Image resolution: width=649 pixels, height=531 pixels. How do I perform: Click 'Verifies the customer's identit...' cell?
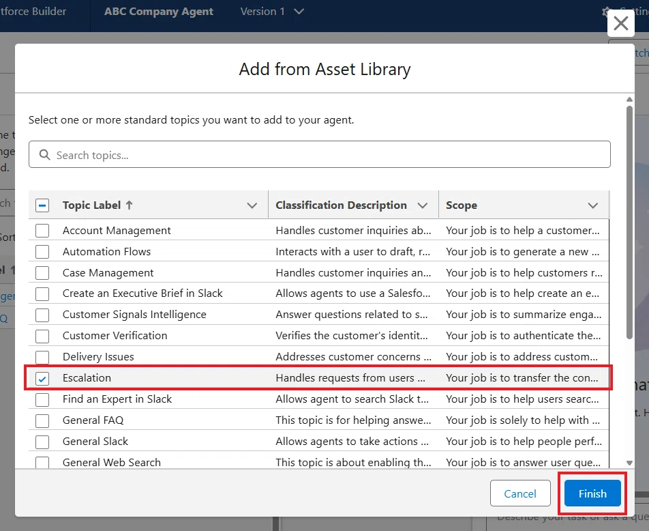point(352,336)
